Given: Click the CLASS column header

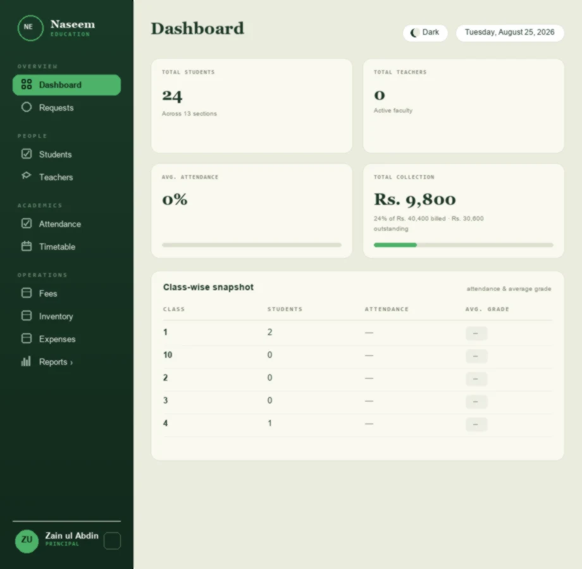Looking at the screenshot, I should click(174, 309).
